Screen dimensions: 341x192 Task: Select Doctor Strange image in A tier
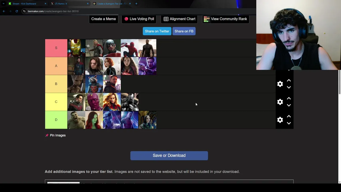(x=76, y=66)
